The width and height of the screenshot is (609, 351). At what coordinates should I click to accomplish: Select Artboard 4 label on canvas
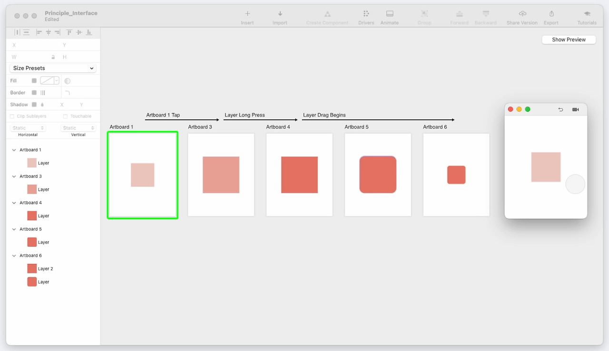tap(278, 127)
